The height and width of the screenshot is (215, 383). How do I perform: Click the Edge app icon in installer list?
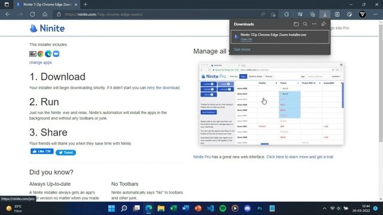pos(48,54)
